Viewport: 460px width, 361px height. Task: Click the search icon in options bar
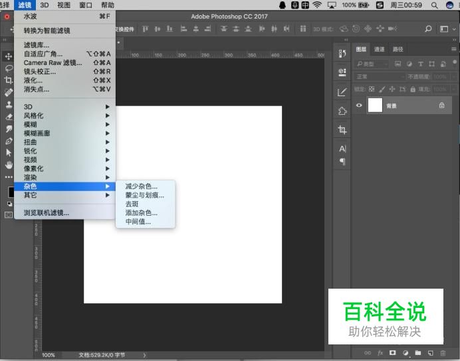pos(428,29)
